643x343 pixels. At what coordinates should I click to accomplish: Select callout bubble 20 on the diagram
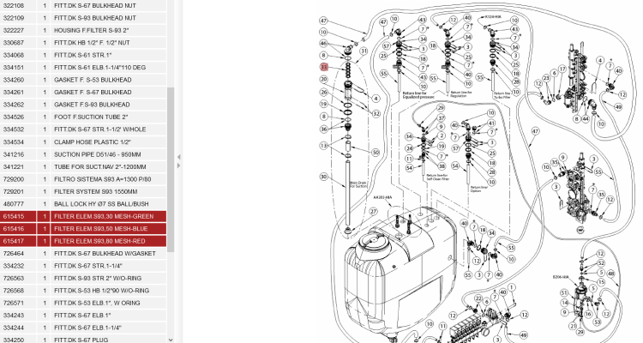[x=324, y=79]
